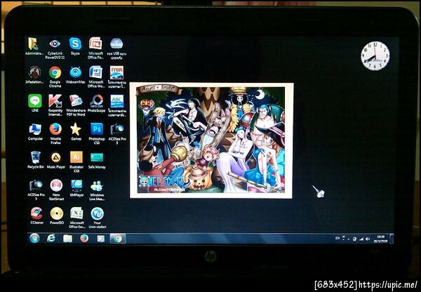Screen dimensions: 421x292
Task: Open ACDSee Pro 3 above CCleaner
Action: pyautogui.click(x=36, y=190)
